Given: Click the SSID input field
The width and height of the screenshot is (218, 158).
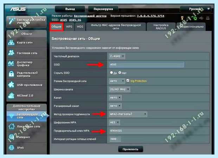Looking at the screenshot, I should pos(147,64).
